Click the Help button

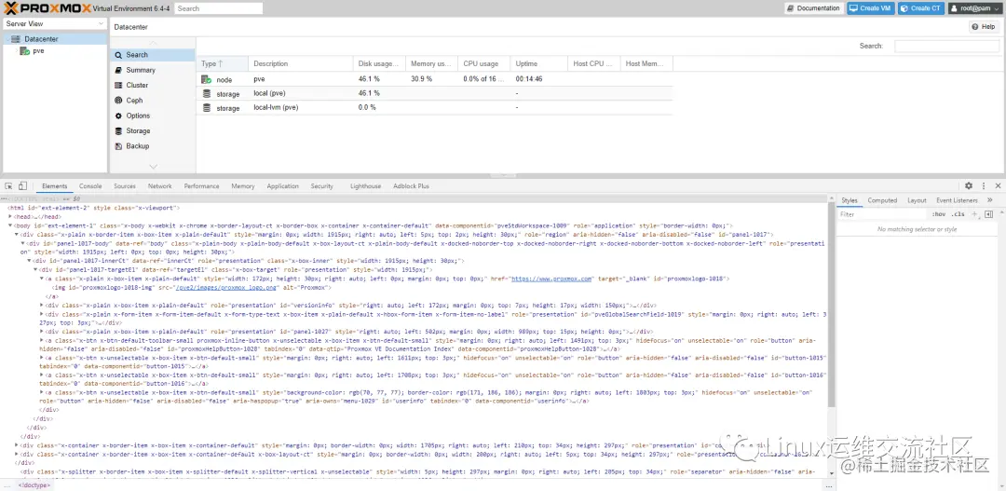pos(984,27)
